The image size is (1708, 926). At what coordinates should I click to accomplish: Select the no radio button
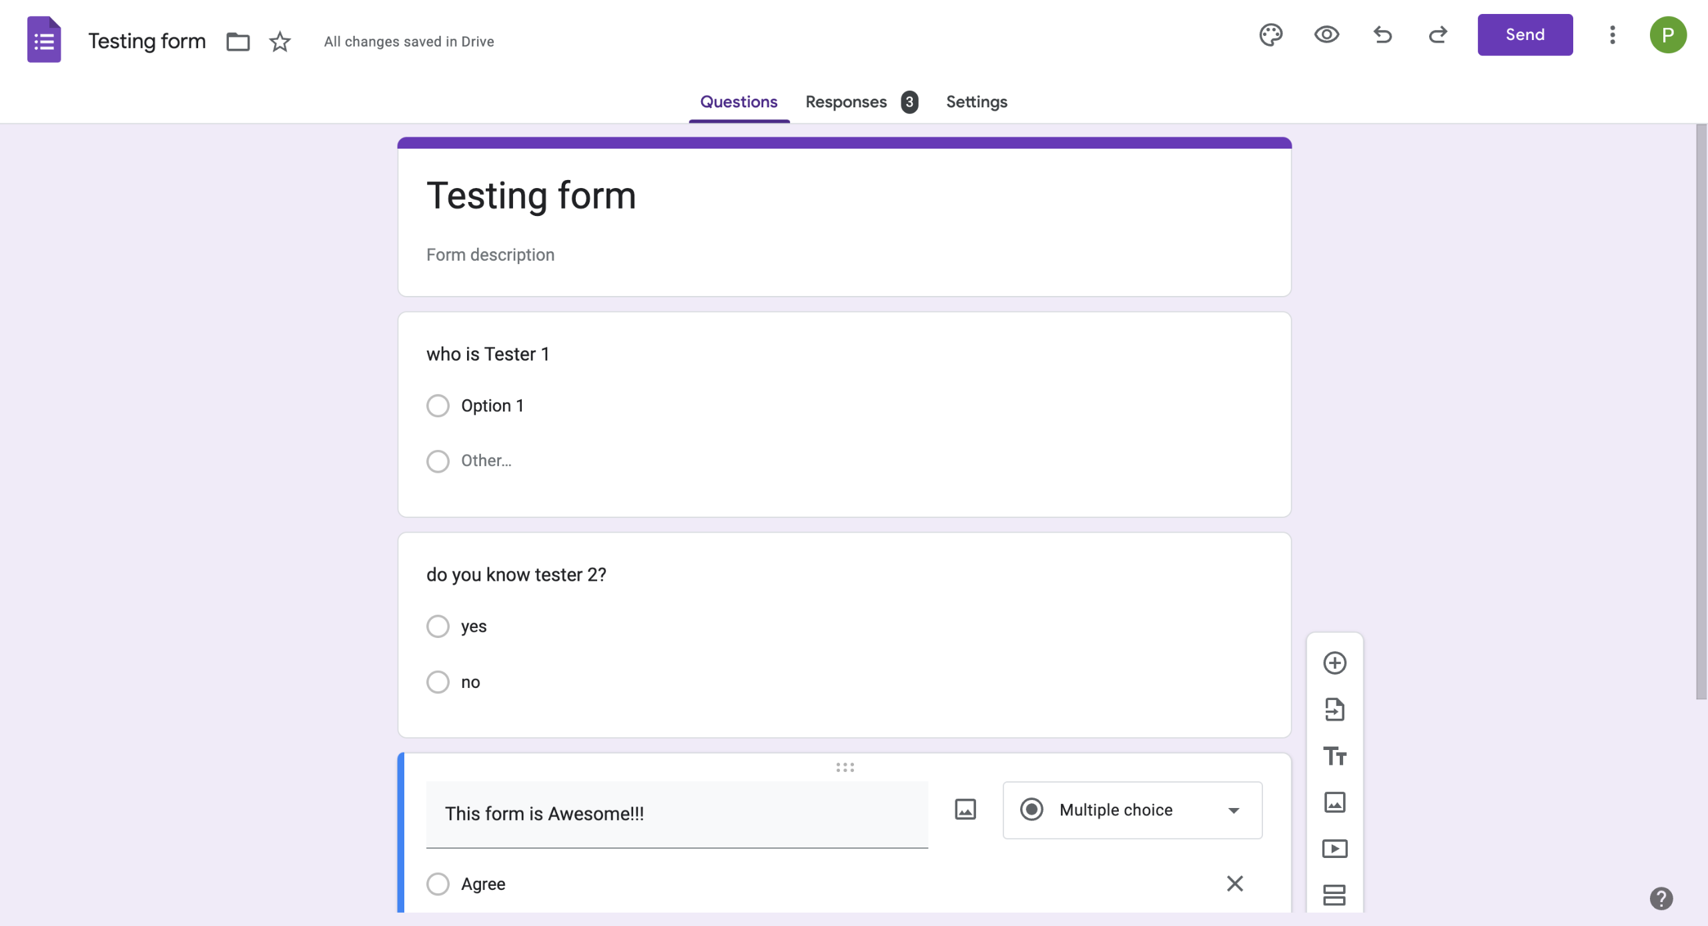tap(438, 681)
